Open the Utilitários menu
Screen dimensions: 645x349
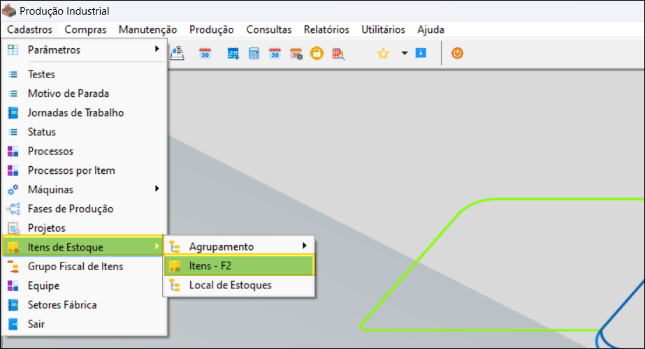point(383,29)
